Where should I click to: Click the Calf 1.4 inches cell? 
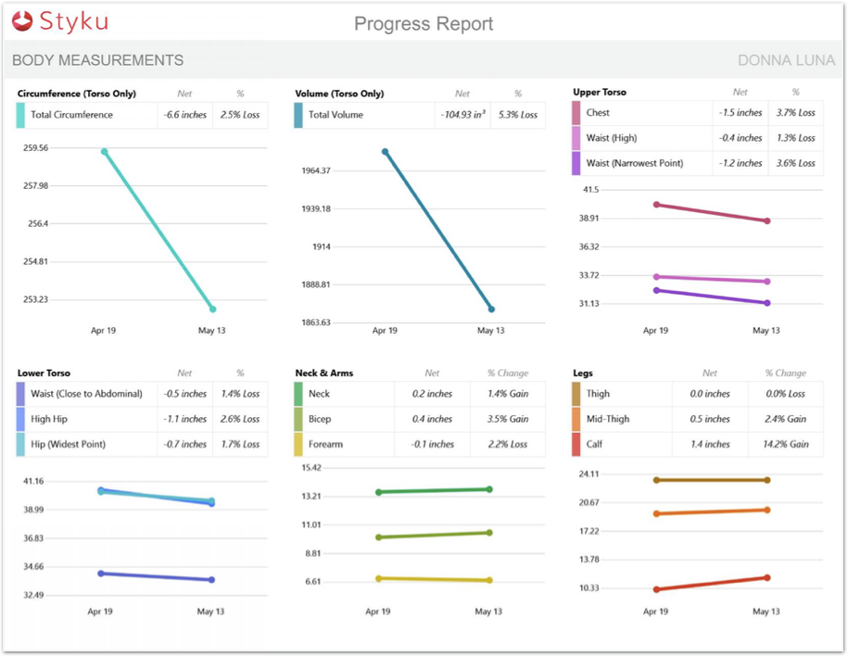[x=710, y=445]
